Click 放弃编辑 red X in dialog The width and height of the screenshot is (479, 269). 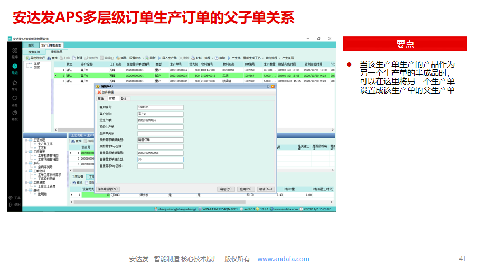pos(99,92)
